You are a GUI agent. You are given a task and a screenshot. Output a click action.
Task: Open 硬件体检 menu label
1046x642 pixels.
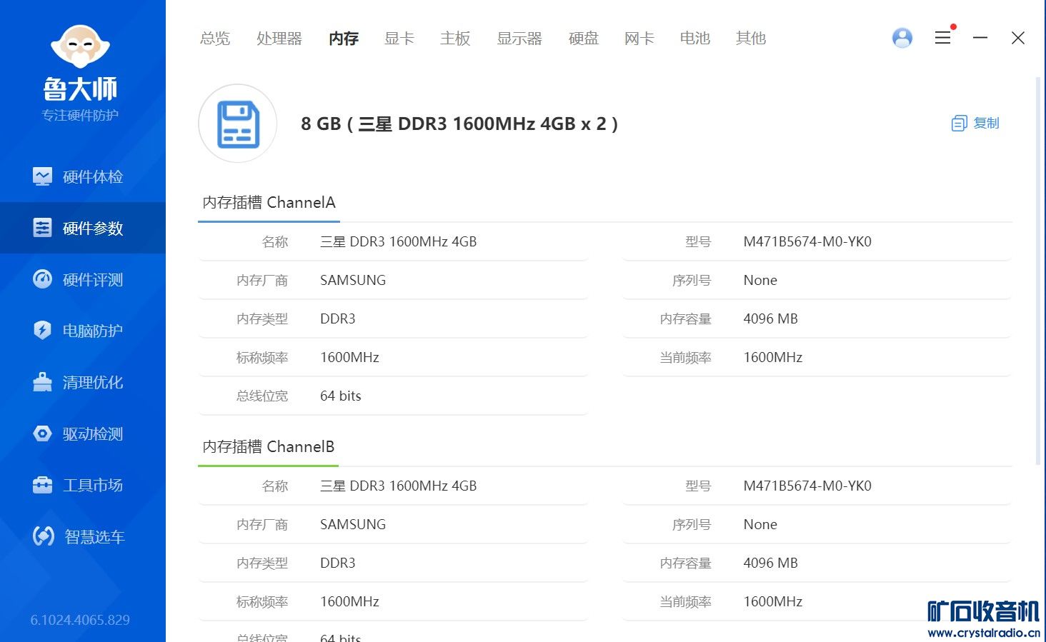[93, 176]
